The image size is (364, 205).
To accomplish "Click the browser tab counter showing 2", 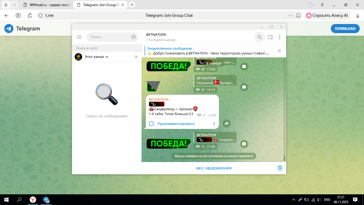I will click(x=6, y=5).
